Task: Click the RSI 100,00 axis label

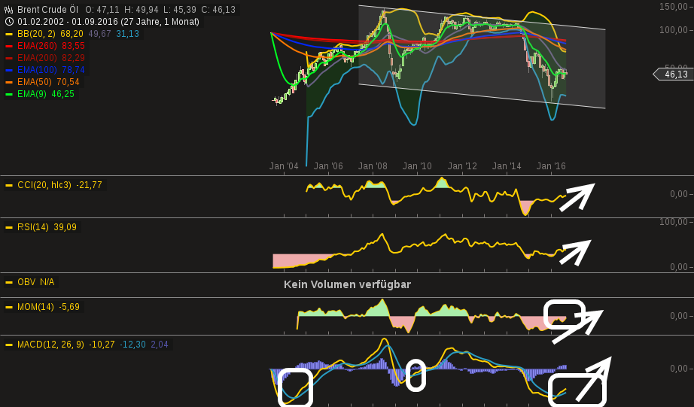Action: [674, 222]
